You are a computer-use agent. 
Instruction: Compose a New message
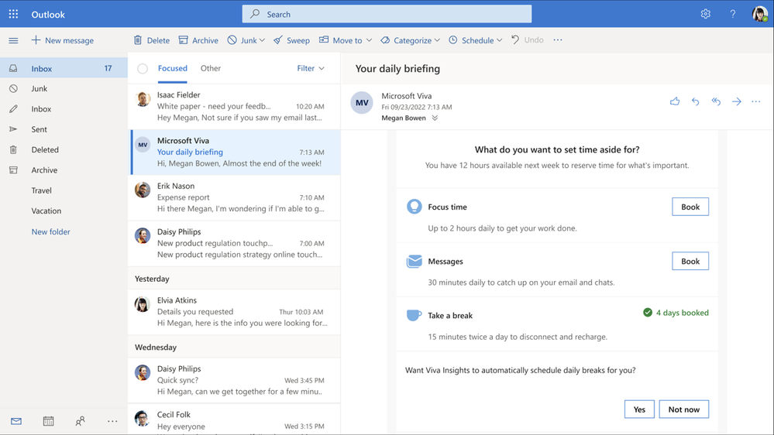click(62, 40)
